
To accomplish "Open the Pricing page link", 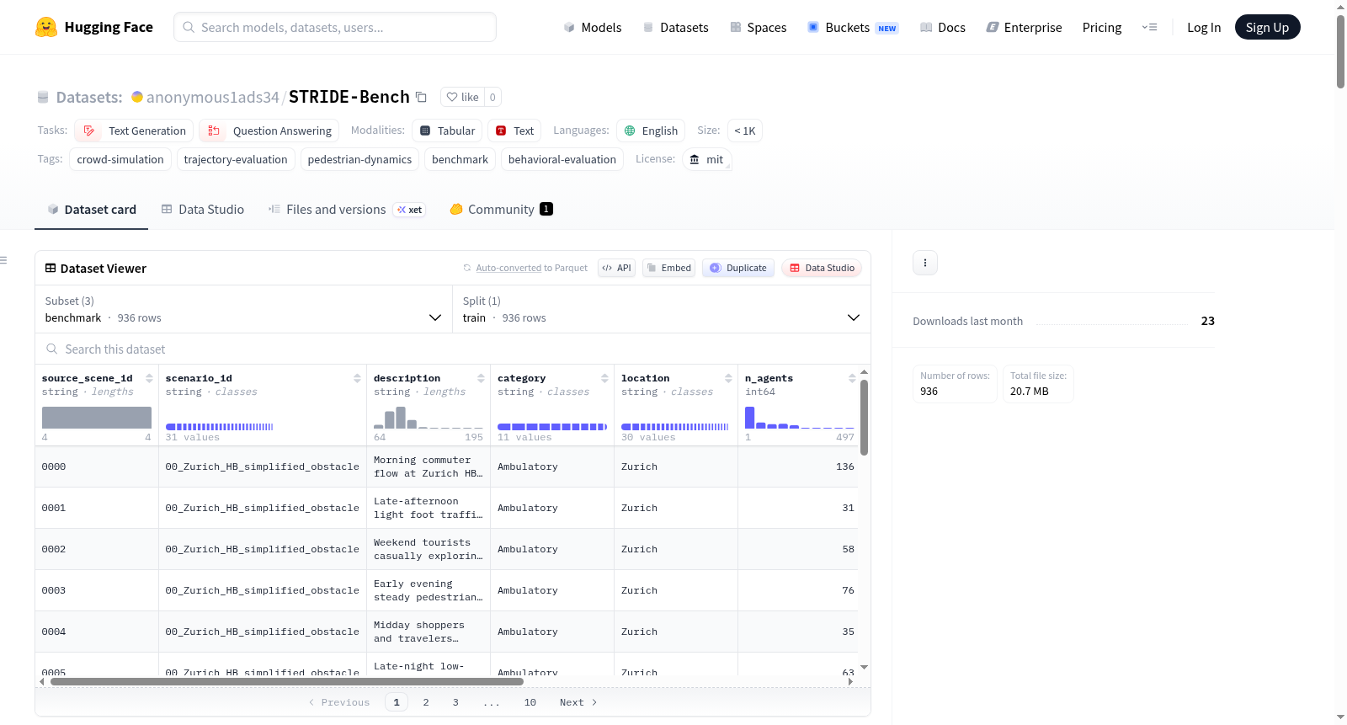I will pyautogui.click(x=1102, y=27).
